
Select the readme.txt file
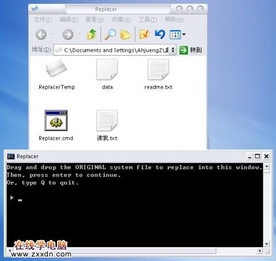coord(158,74)
